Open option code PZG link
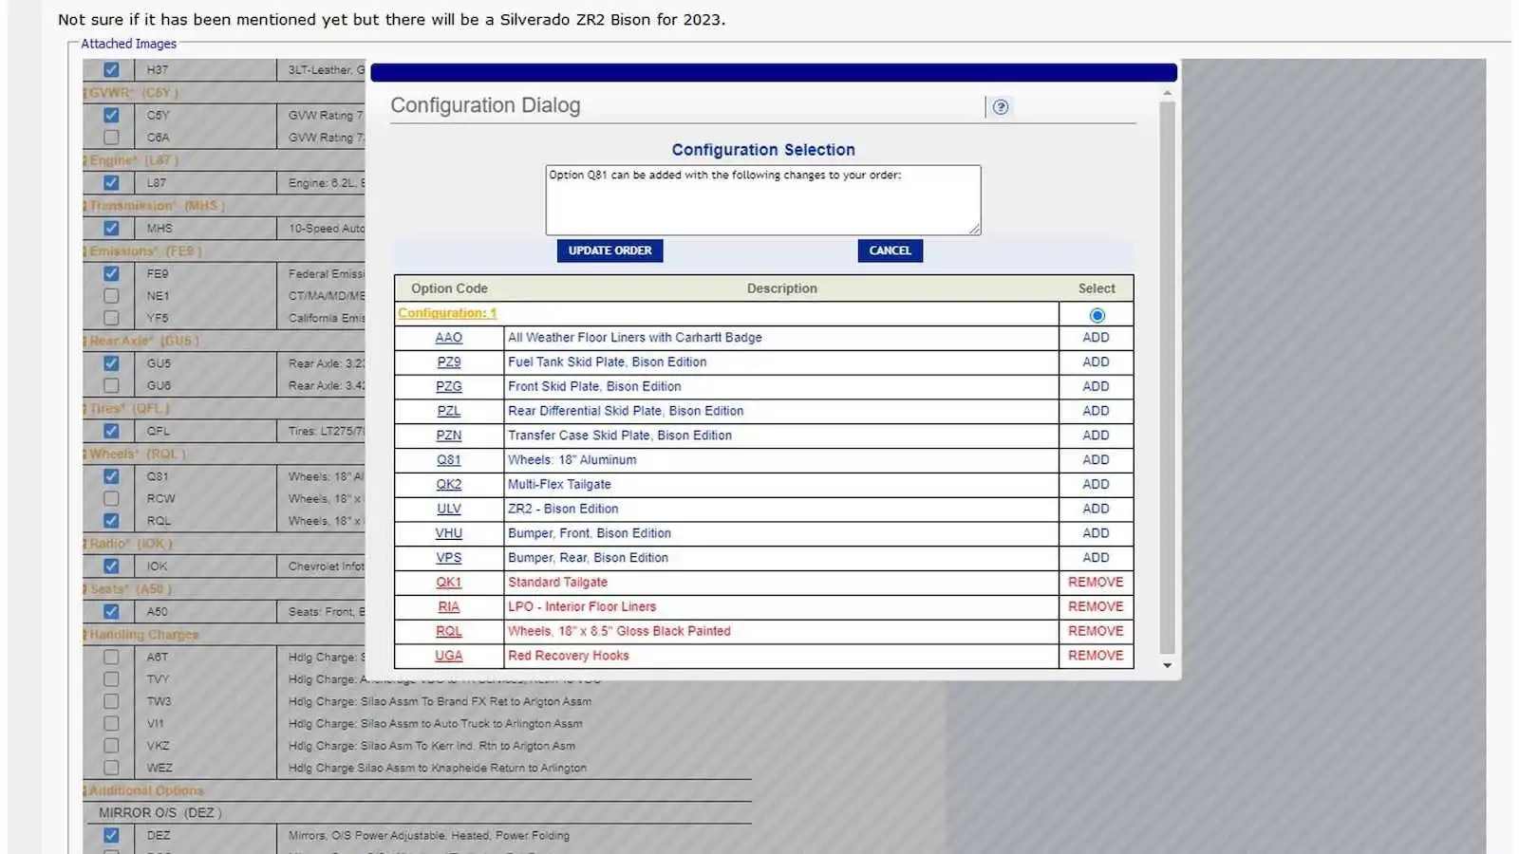The image size is (1519, 854). point(448,387)
